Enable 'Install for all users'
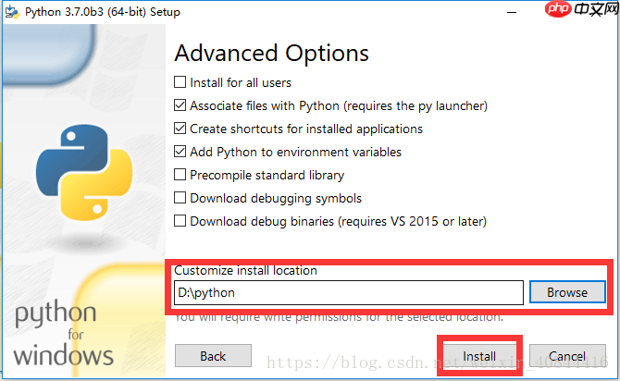 coord(180,82)
